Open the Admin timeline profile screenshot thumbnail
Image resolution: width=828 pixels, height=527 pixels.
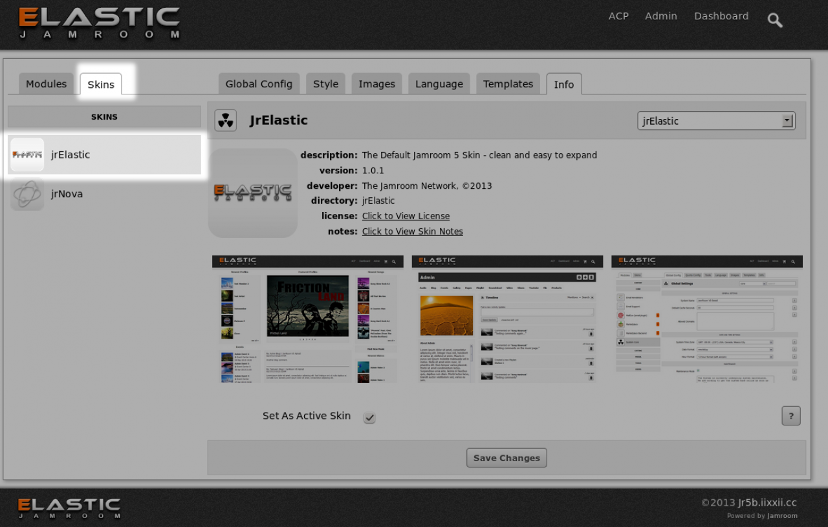pos(507,319)
